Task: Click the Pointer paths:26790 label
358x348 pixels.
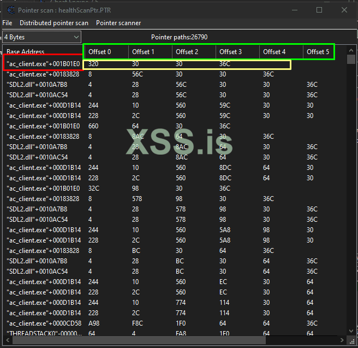Action: pyautogui.click(x=179, y=37)
